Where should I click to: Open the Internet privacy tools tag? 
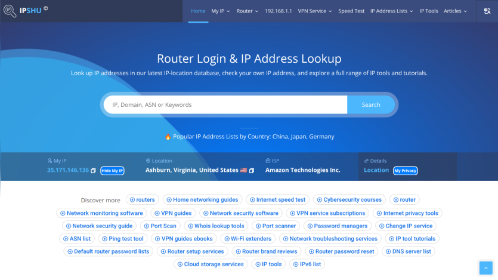pos(407,213)
